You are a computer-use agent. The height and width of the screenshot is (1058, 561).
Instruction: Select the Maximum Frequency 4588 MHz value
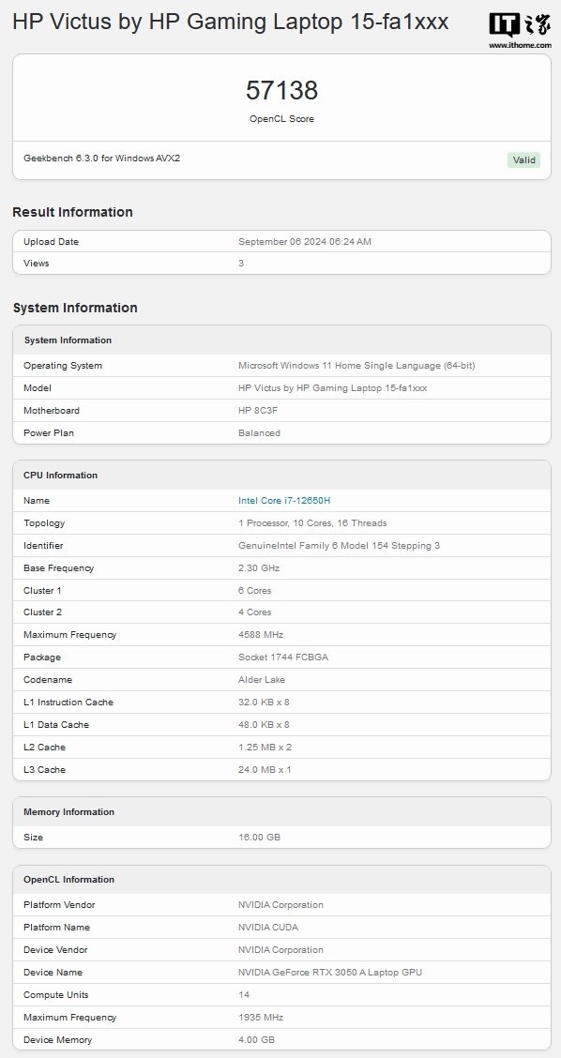261,635
